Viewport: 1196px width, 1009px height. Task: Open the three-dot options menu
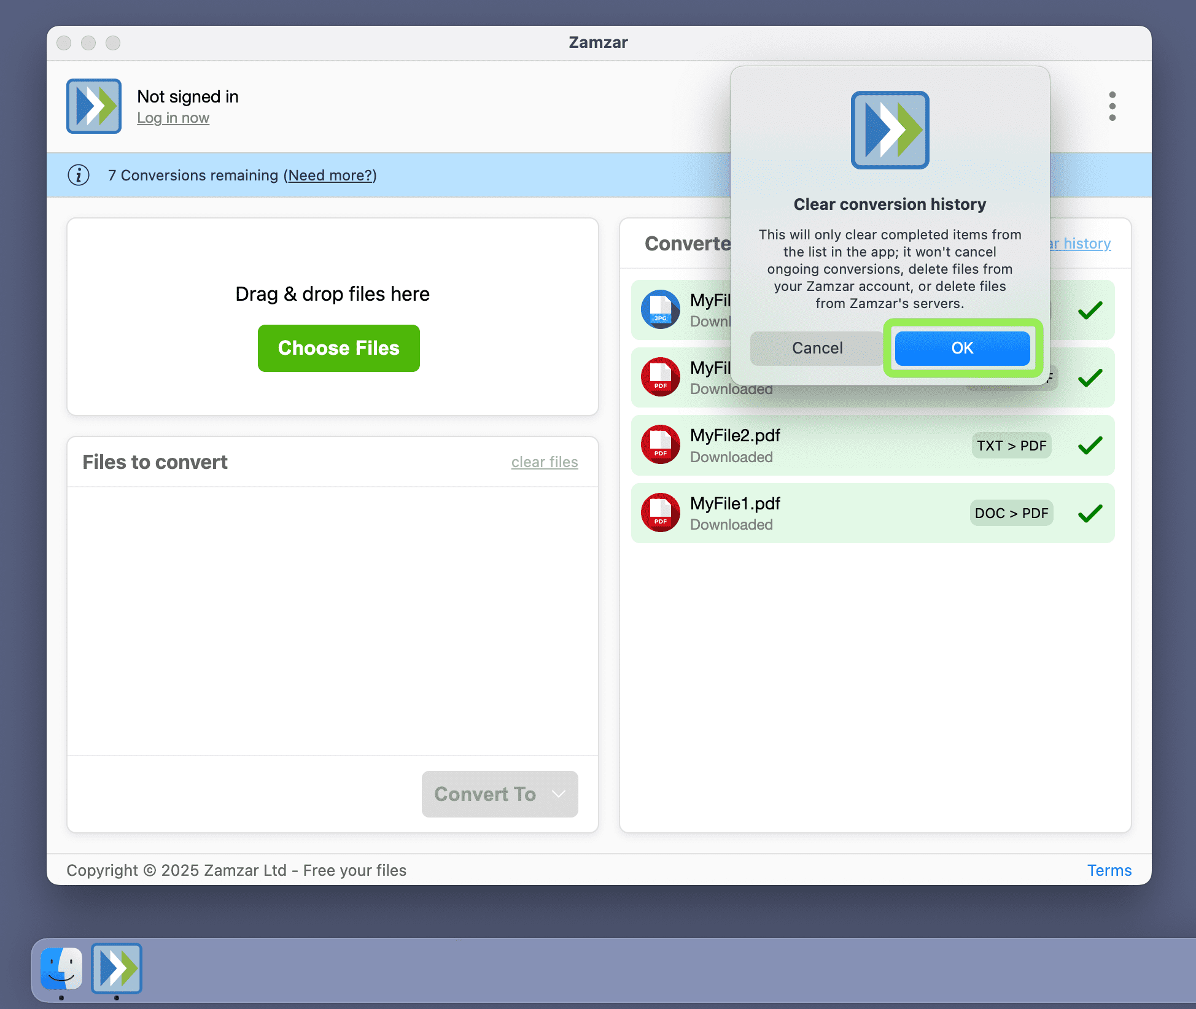pyautogui.click(x=1112, y=106)
